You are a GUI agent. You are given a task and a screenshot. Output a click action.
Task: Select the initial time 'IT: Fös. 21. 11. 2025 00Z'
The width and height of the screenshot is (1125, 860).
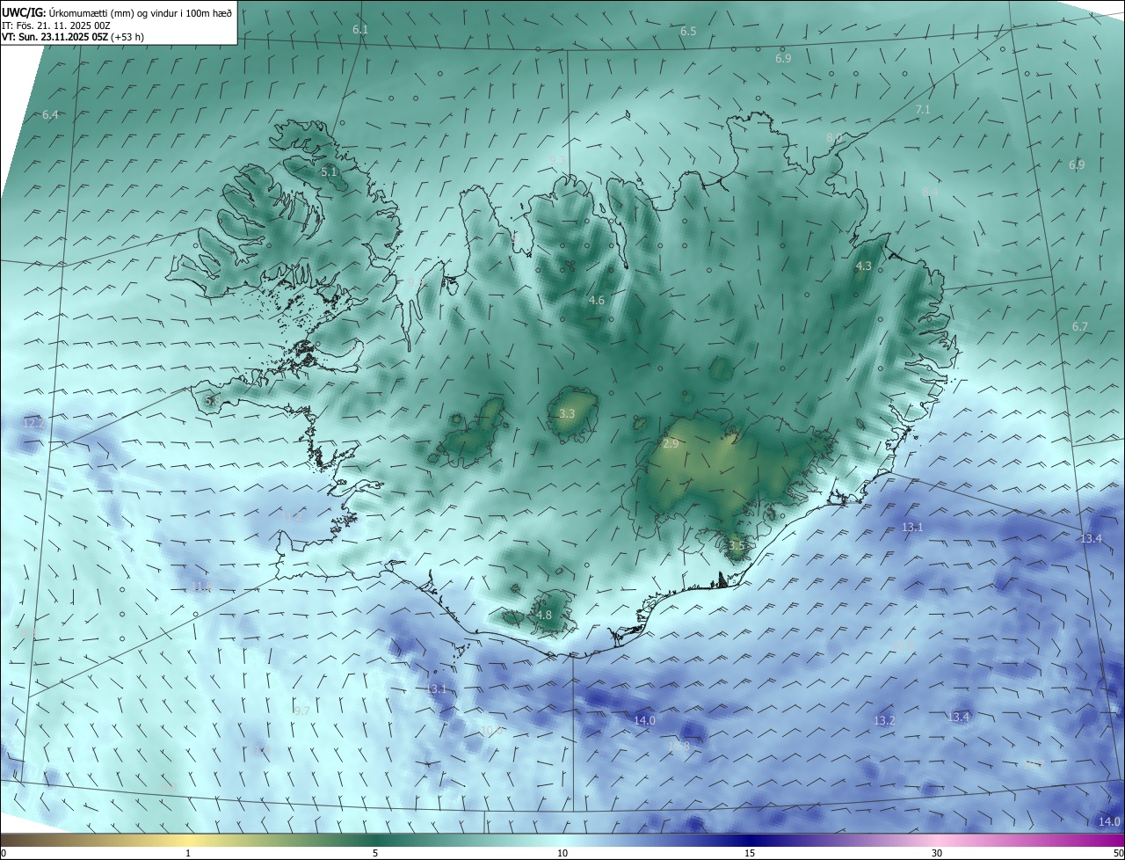pos(59,26)
